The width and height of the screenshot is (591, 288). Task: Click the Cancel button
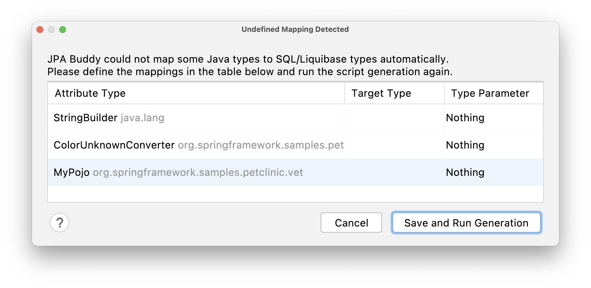tap(351, 223)
